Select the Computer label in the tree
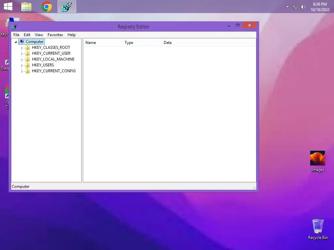The height and width of the screenshot is (250, 334). (35, 42)
